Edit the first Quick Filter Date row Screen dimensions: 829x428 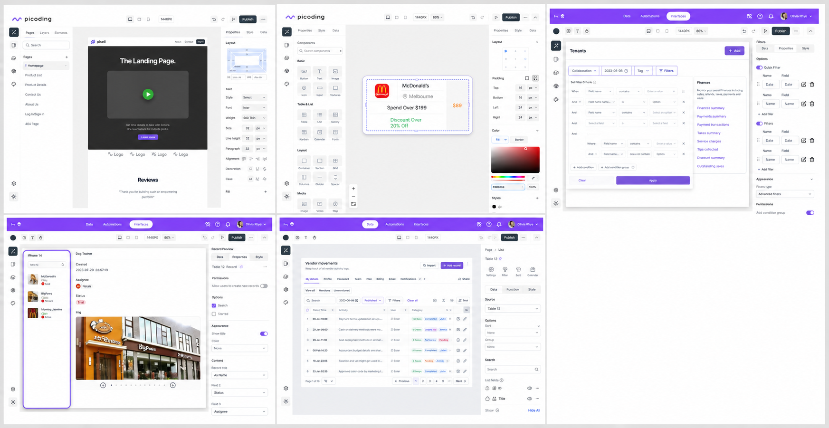[804, 85]
